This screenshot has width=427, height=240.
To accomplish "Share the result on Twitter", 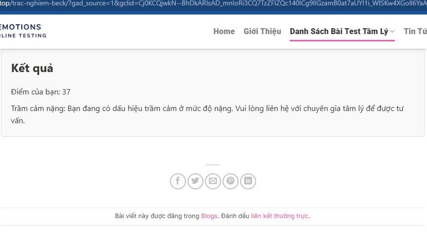I will pos(195,181).
